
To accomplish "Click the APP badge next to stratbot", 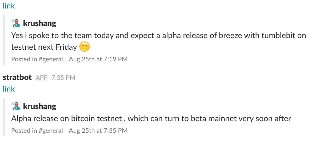I will pyautogui.click(x=41, y=78).
